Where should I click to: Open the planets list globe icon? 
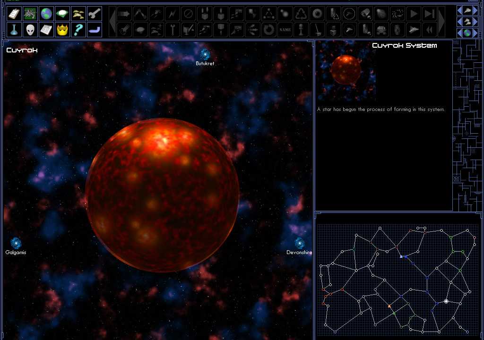(46, 13)
